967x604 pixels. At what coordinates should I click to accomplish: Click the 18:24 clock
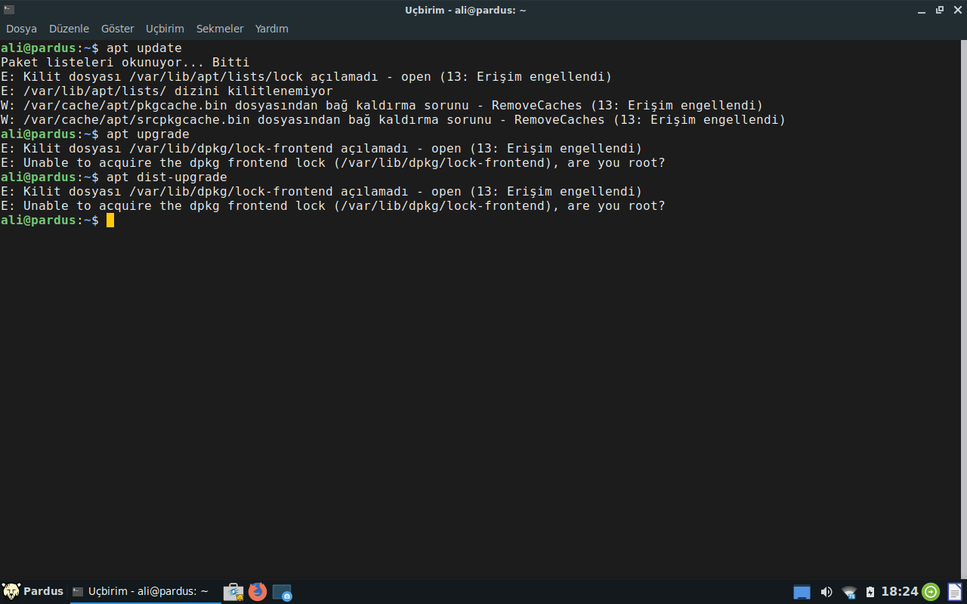pyautogui.click(x=900, y=591)
